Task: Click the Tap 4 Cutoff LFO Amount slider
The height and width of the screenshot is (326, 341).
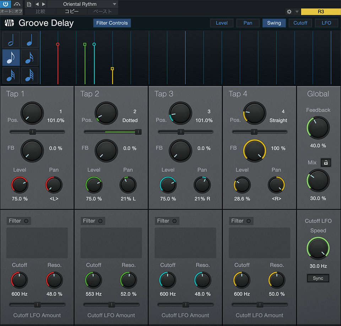Action: click(x=260, y=305)
